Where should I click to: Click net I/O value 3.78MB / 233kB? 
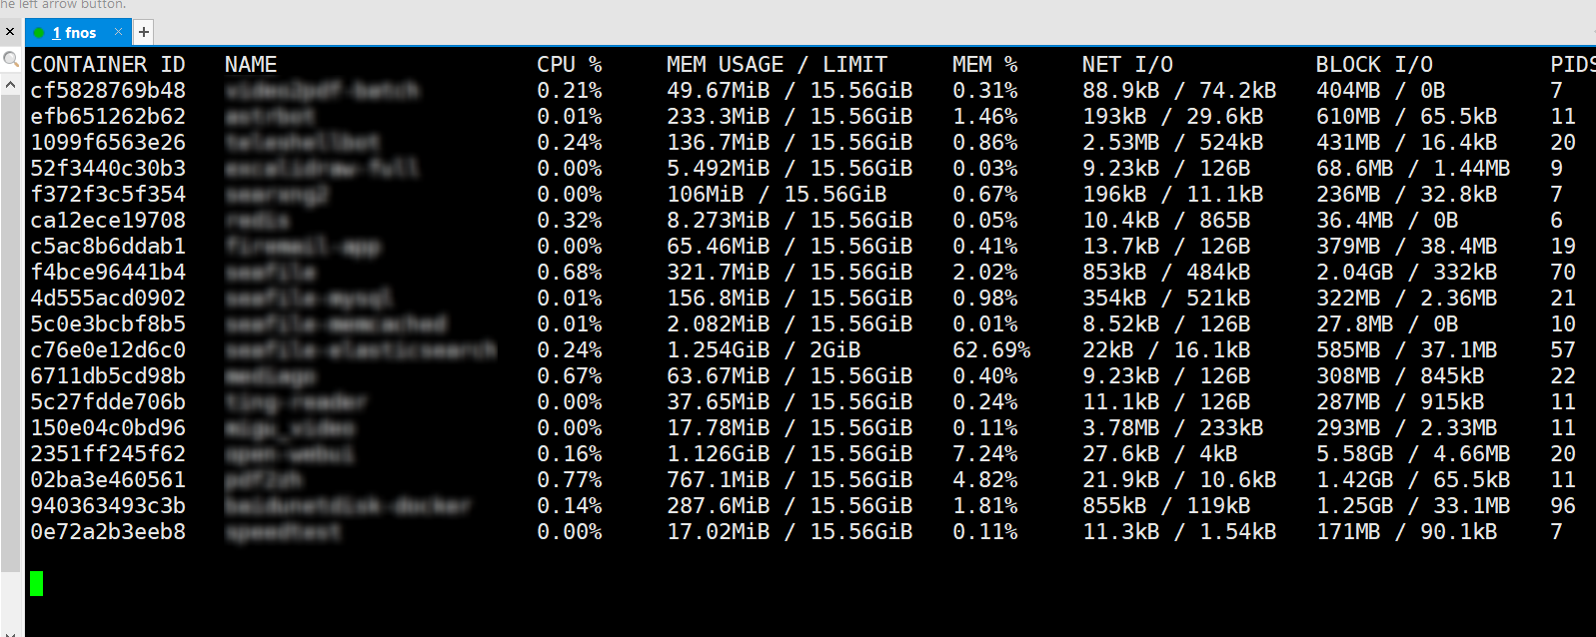[1173, 428]
